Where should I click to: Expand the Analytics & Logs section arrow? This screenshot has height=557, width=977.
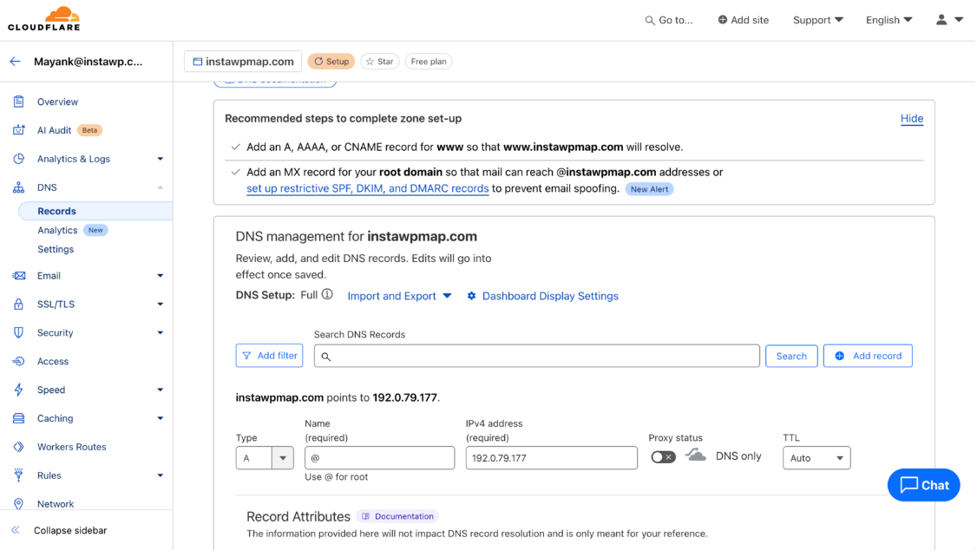tap(161, 159)
